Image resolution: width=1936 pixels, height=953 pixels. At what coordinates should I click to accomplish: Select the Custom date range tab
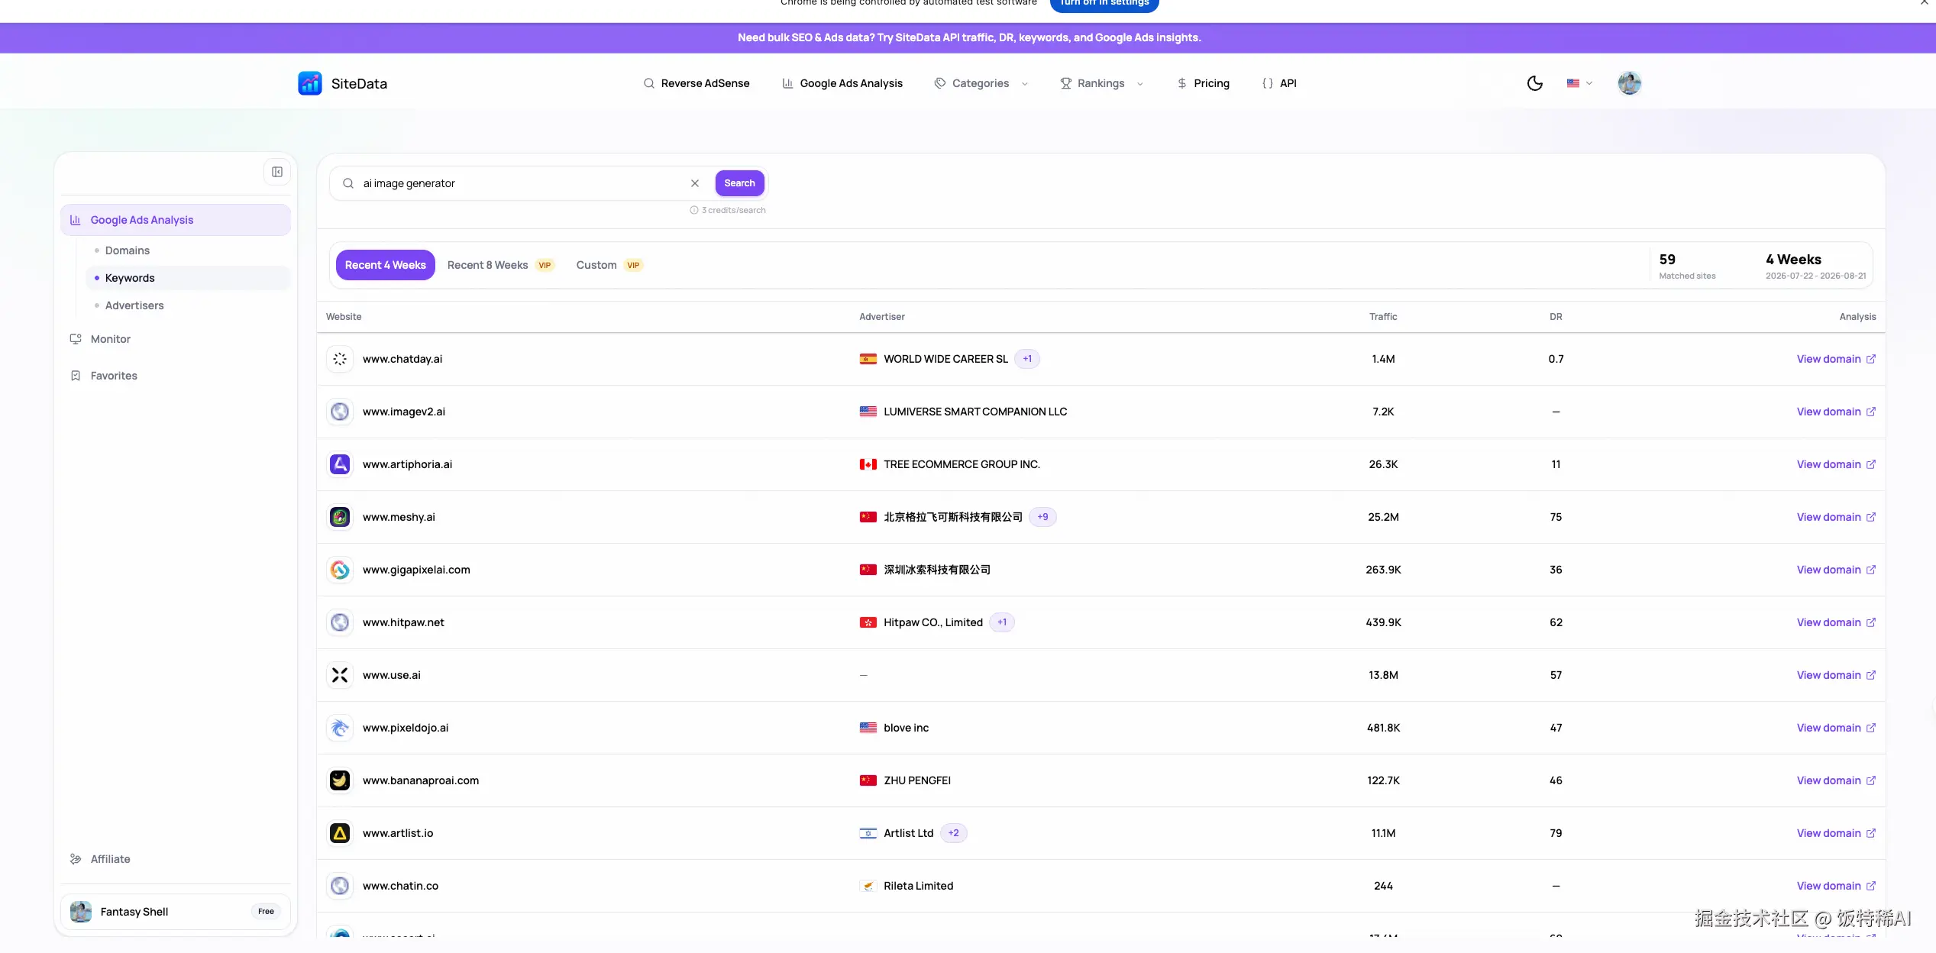tap(609, 265)
